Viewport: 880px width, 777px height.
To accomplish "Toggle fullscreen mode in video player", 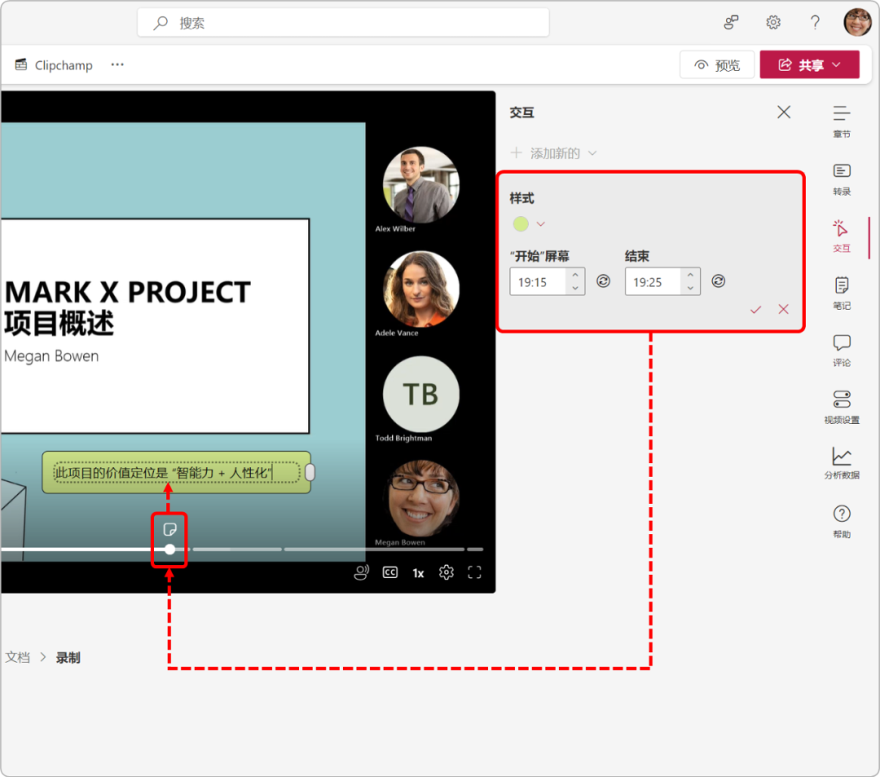I will point(474,572).
